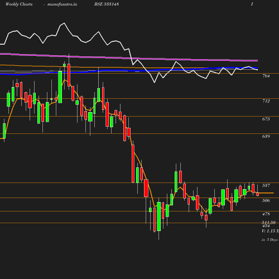The height and width of the screenshot is (279, 279).
Task: Click the 511.50 current price label
Action: click(268, 223)
